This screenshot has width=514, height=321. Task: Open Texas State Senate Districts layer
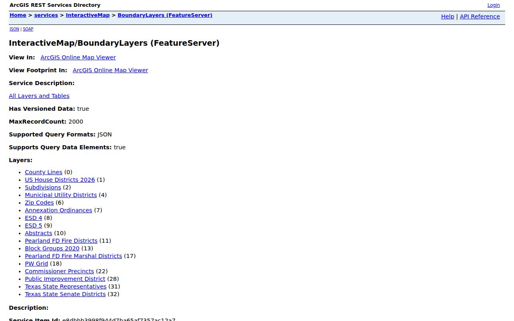(x=65, y=294)
